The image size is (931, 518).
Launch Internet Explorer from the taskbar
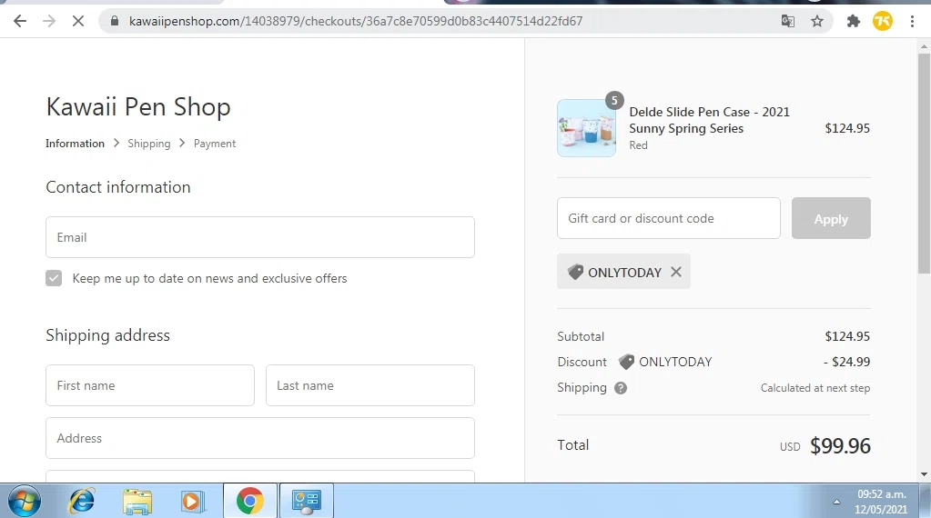click(x=81, y=501)
